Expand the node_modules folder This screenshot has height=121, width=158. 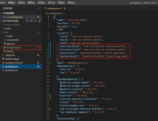click(x=3, y=25)
